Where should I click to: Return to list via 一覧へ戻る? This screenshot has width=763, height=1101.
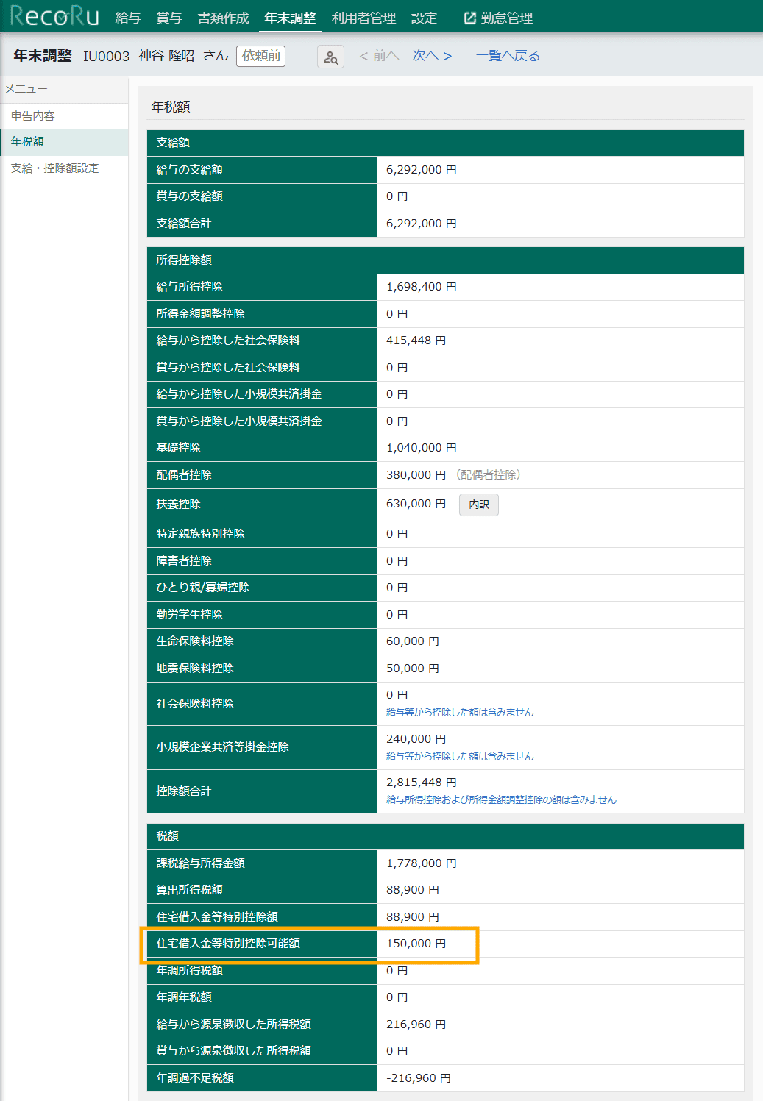click(508, 56)
